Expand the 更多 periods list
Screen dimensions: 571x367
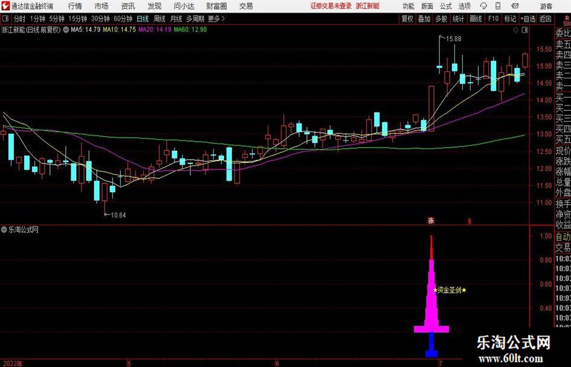coord(216,19)
